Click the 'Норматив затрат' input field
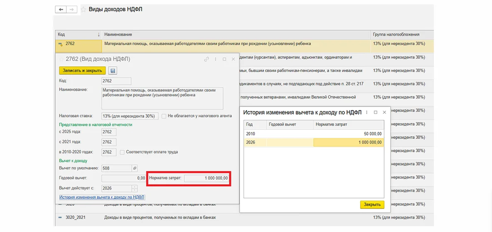The height and width of the screenshot is (232, 492). click(x=206, y=178)
